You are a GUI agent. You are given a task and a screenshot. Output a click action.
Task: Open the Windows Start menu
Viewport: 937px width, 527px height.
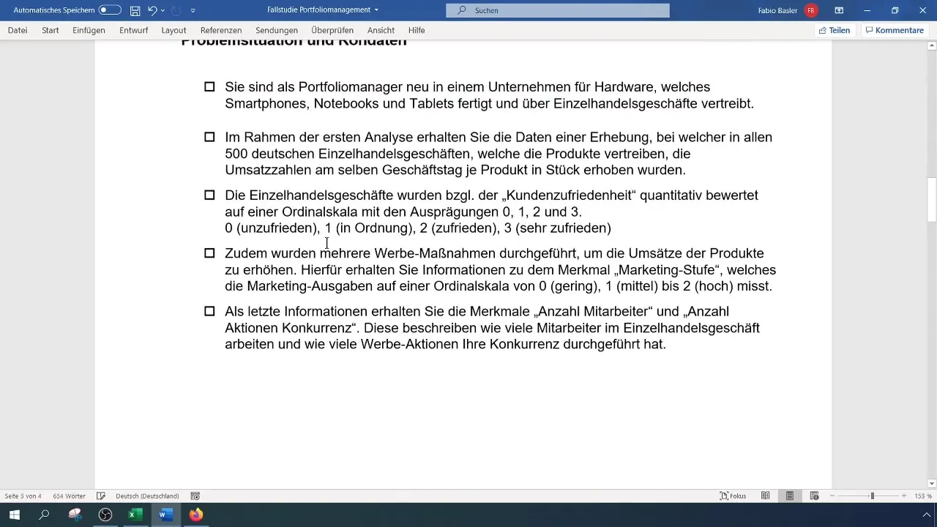(14, 515)
